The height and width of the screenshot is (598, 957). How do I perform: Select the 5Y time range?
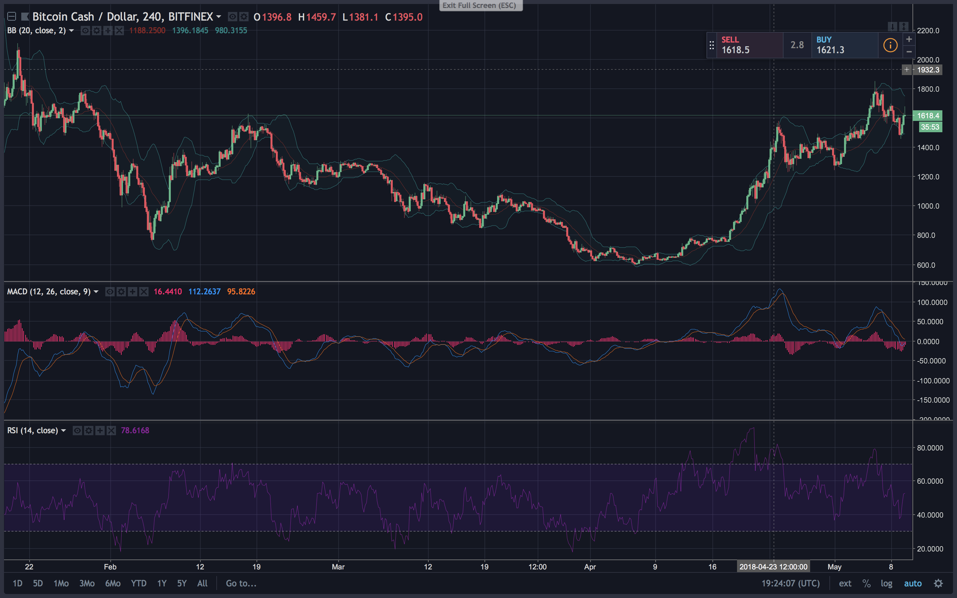coord(181,583)
